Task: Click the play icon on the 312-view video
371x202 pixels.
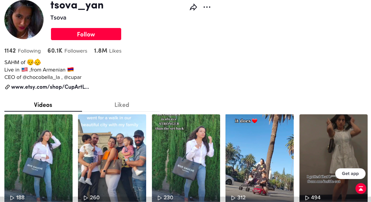Action: 233,198
